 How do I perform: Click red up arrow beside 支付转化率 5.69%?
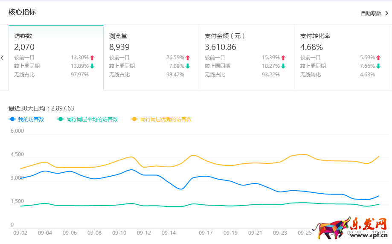[x=378, y=58]
